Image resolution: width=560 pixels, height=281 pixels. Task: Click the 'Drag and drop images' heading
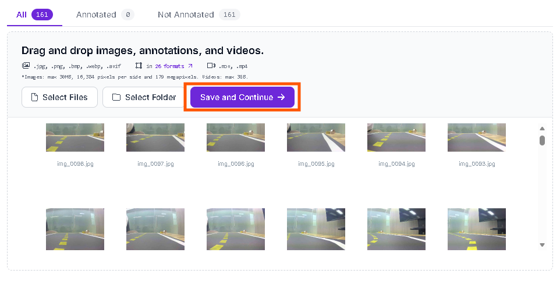(143, 51)
